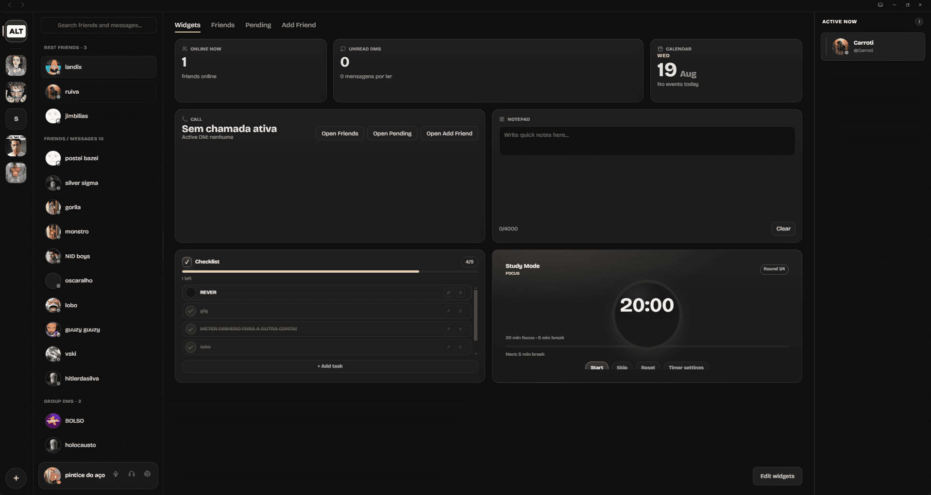This screenshot has width=931, height=495.
Task: Delete the 'gfg' checklist task
Action: [460, 311]
